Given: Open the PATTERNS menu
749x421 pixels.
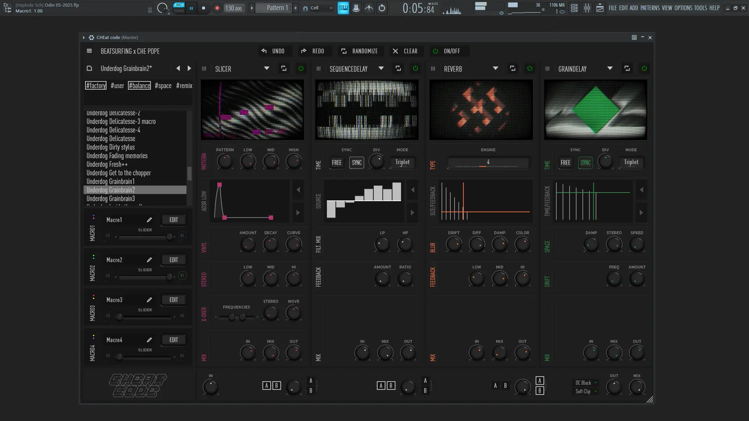Looking at the screenshot, I should (650, 8).
